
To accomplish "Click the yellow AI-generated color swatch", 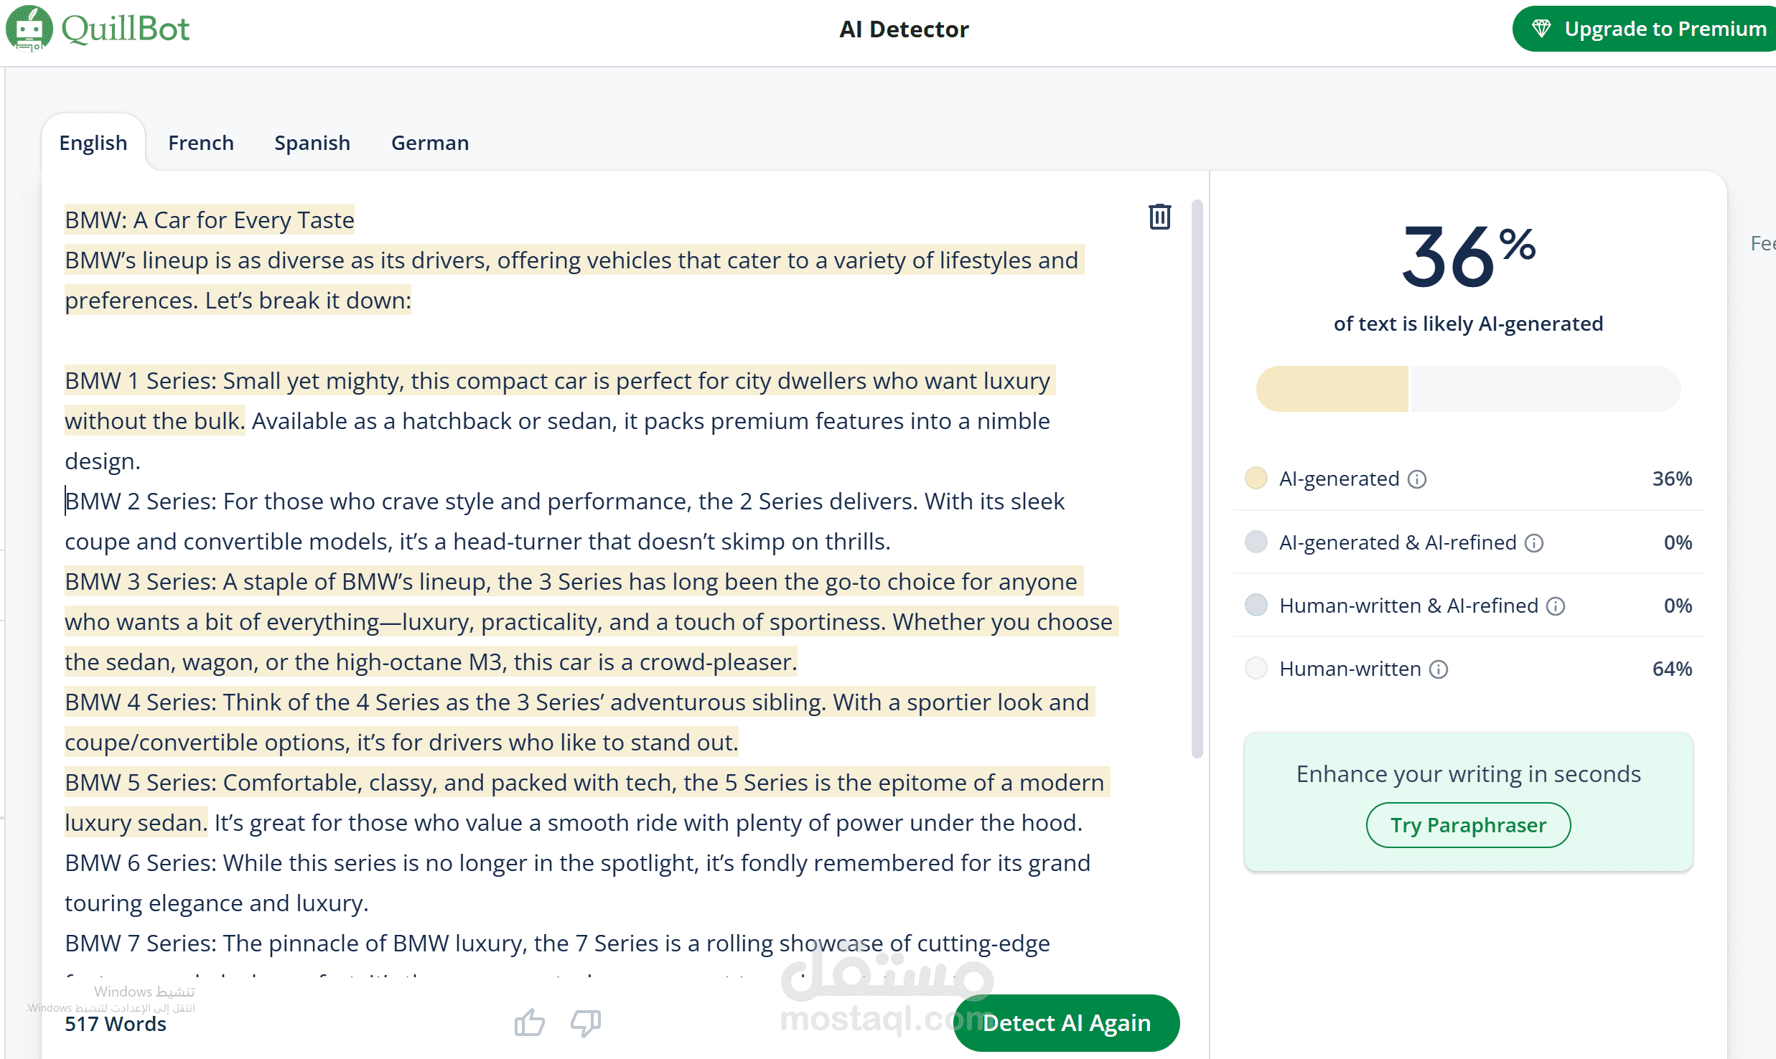I will (1256, 479).
